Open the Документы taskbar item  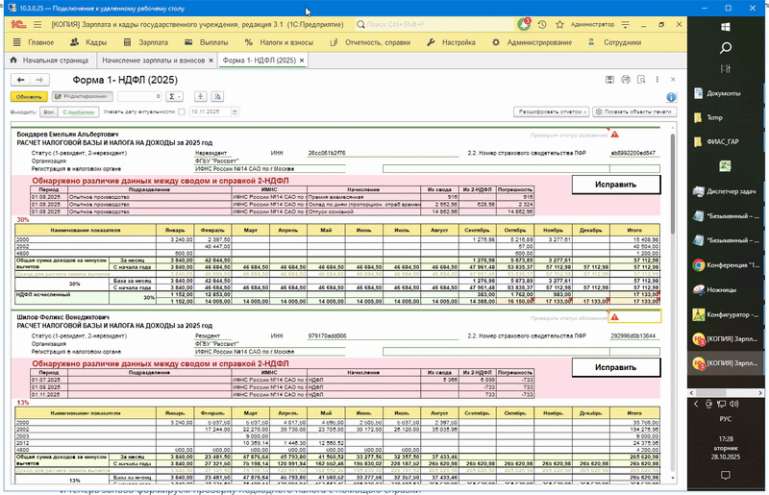(726, 93)
